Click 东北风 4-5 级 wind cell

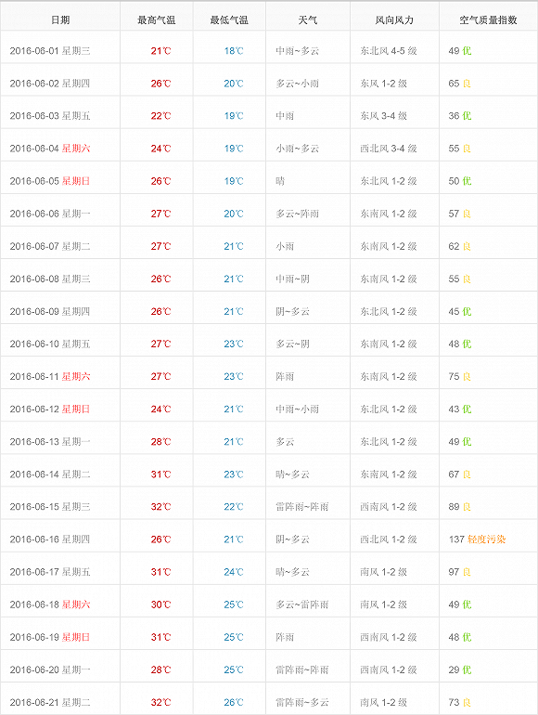[x=389, y=51]
